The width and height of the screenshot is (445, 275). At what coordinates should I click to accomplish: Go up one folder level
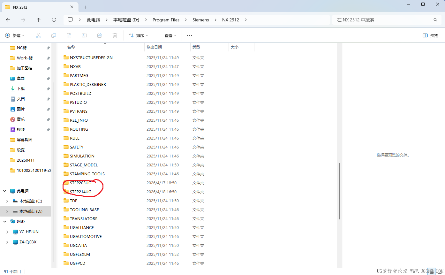[x=39, y=20]
